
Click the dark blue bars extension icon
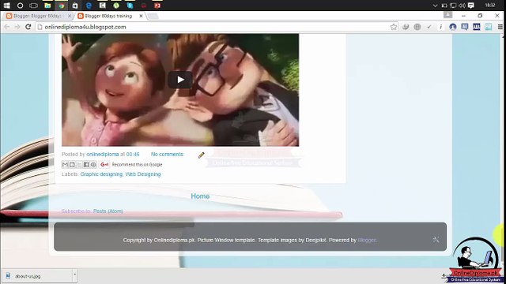coord(477,27)
